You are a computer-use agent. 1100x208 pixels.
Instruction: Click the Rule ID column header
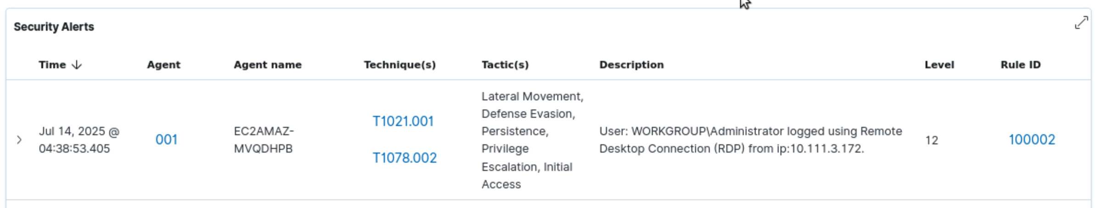click(x=1020, y=65)
